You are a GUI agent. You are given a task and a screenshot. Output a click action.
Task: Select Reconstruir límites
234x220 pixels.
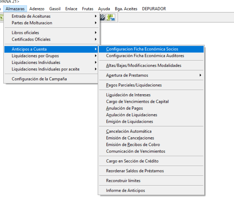tap(123, 181)
